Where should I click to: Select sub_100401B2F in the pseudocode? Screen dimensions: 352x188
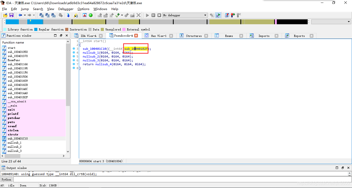[136, 49]
